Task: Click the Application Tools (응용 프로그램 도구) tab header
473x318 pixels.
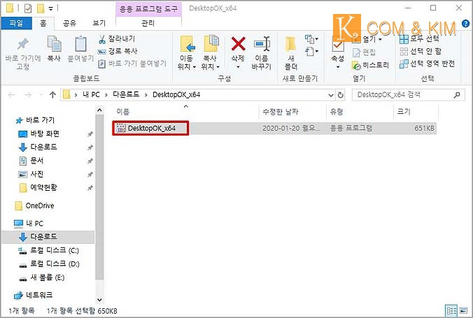Action: (149, 9)
